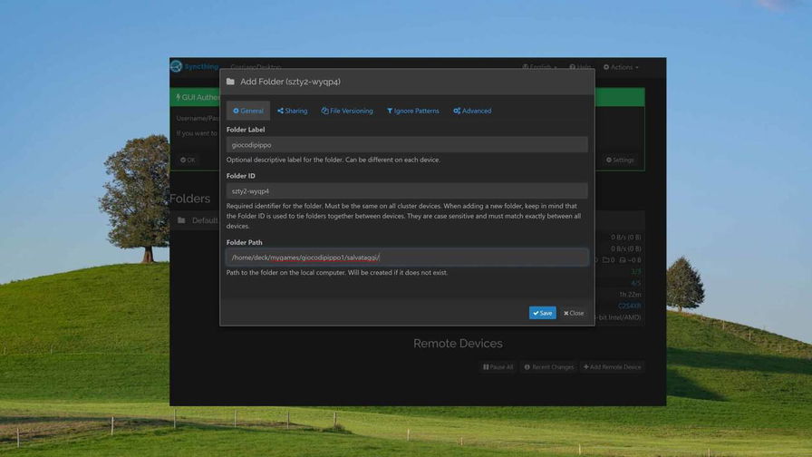Screen dimensions: 812x457
Task: Close the Add Folder dialog
Action: [574, 313]
